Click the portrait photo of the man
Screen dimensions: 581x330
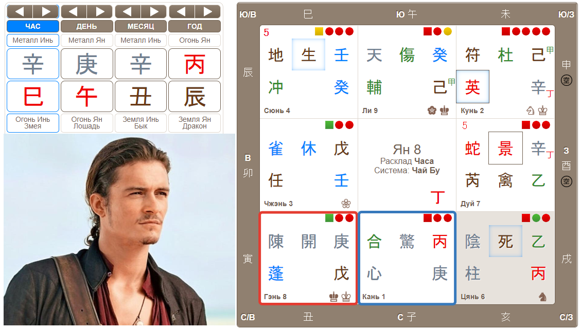(119, 230)
